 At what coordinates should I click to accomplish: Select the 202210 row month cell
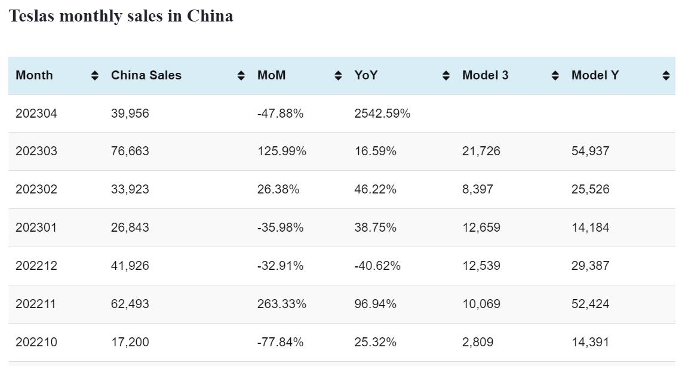pyautogui.click(x=36, y=342)
